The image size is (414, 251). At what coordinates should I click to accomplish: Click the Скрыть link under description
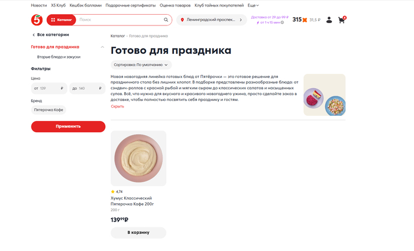117,106
